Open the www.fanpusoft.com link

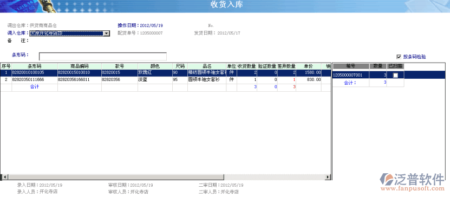[413, 189]
